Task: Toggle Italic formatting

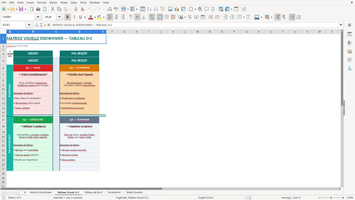Action: point(74,17)
